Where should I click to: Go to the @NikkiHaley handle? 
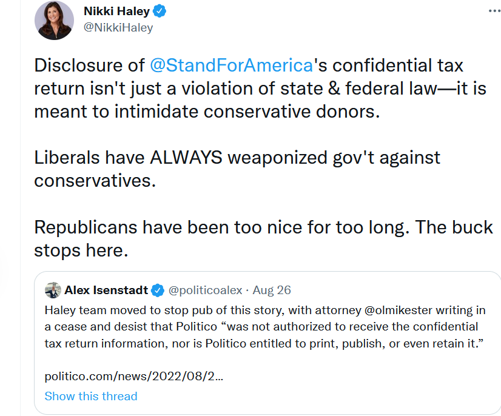pos(118,27)
